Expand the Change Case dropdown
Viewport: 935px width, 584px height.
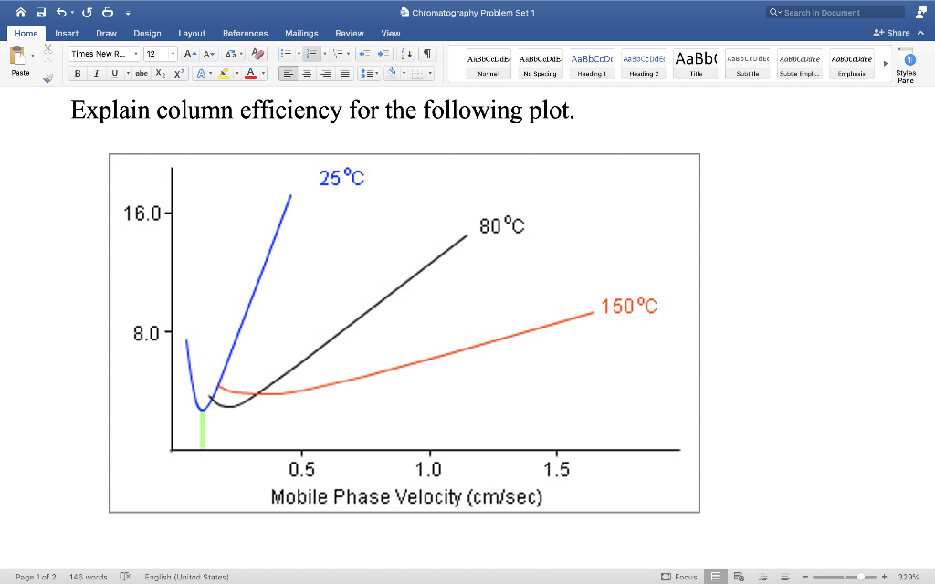pos(241,54)
